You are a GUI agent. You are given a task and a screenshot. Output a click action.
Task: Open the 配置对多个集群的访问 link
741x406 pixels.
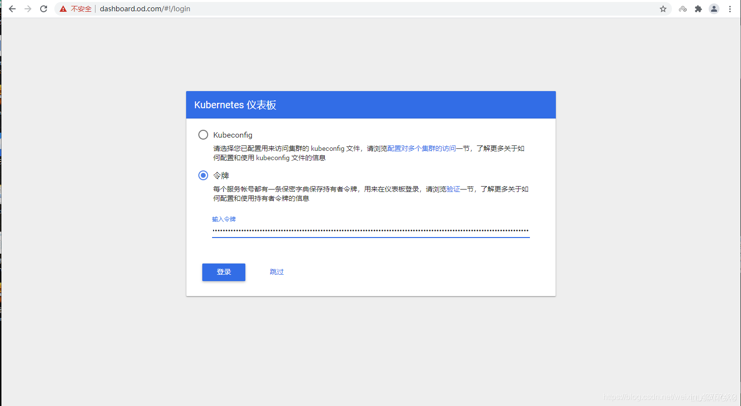(x=422, y=148)
